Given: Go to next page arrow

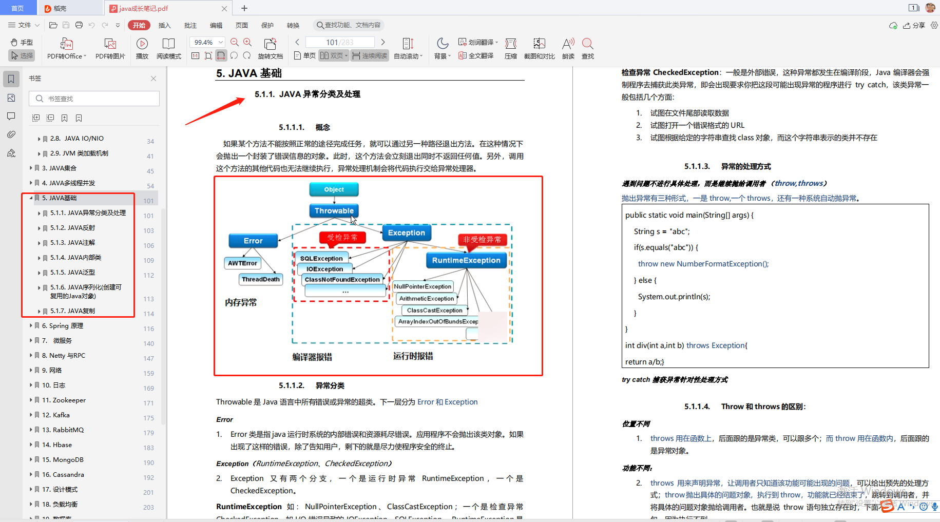Looking at the screenshot, I should pos(383,42).
